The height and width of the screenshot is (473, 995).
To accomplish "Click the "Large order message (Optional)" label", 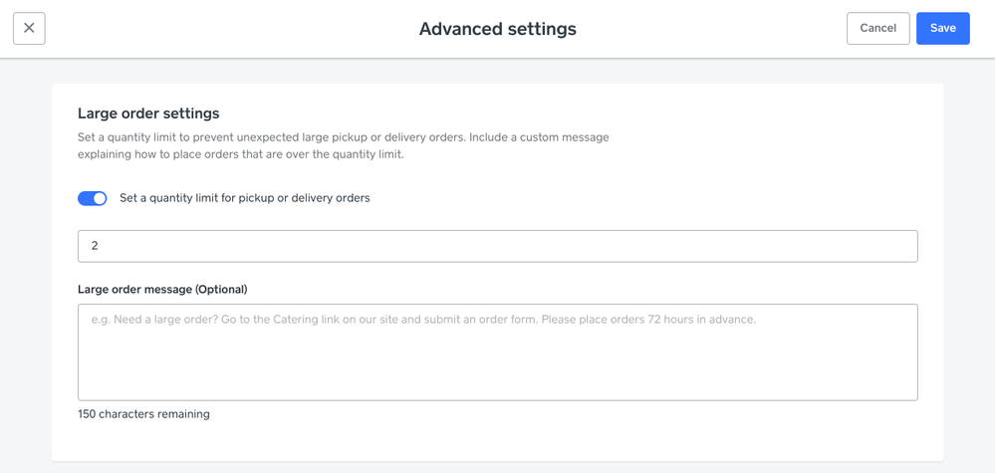I will point(162,290).
